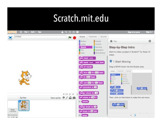Select the Motion block category
Screen dimensions: 162x125
(83, 41)
